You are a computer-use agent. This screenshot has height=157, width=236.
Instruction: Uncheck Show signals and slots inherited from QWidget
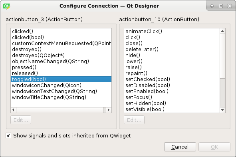[x=8, y=135]
